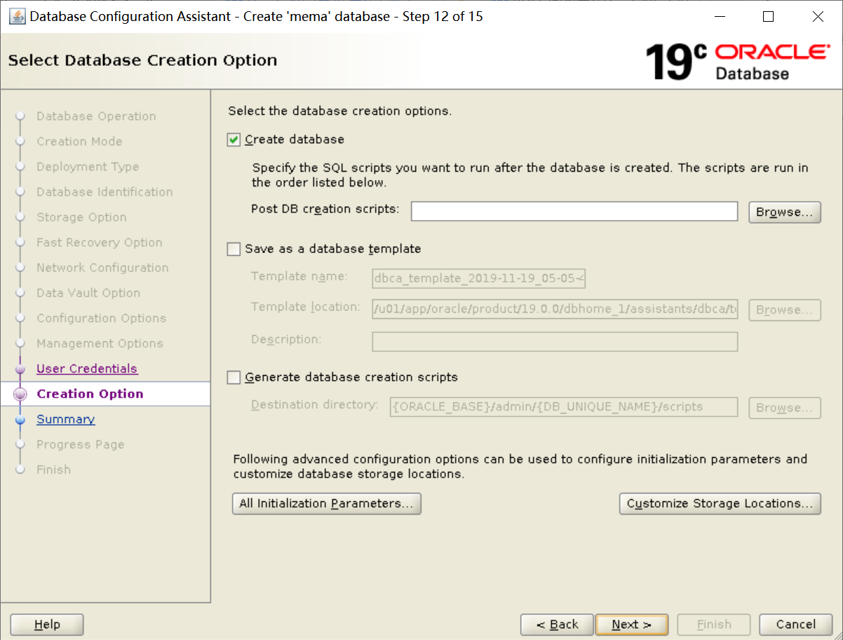This screenshot has height=640, width=843.
Task: Open the User Credentials step
Action: click(x=86, y=368)
